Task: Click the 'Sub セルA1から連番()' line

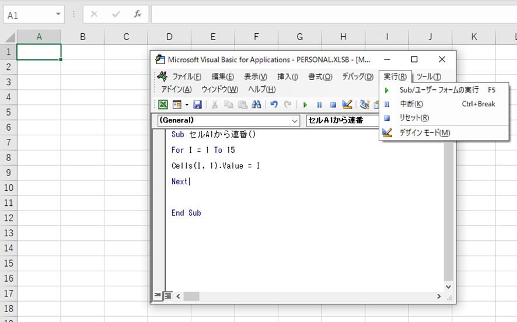Action: tap(214, 135)
